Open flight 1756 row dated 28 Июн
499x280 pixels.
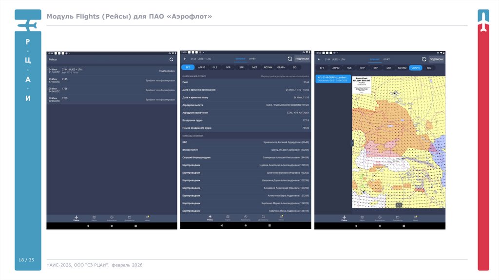point(112,90)
